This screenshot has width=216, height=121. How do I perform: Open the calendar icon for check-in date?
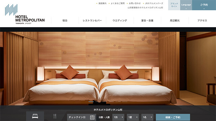pyautogui.click(x=92, y=117)
